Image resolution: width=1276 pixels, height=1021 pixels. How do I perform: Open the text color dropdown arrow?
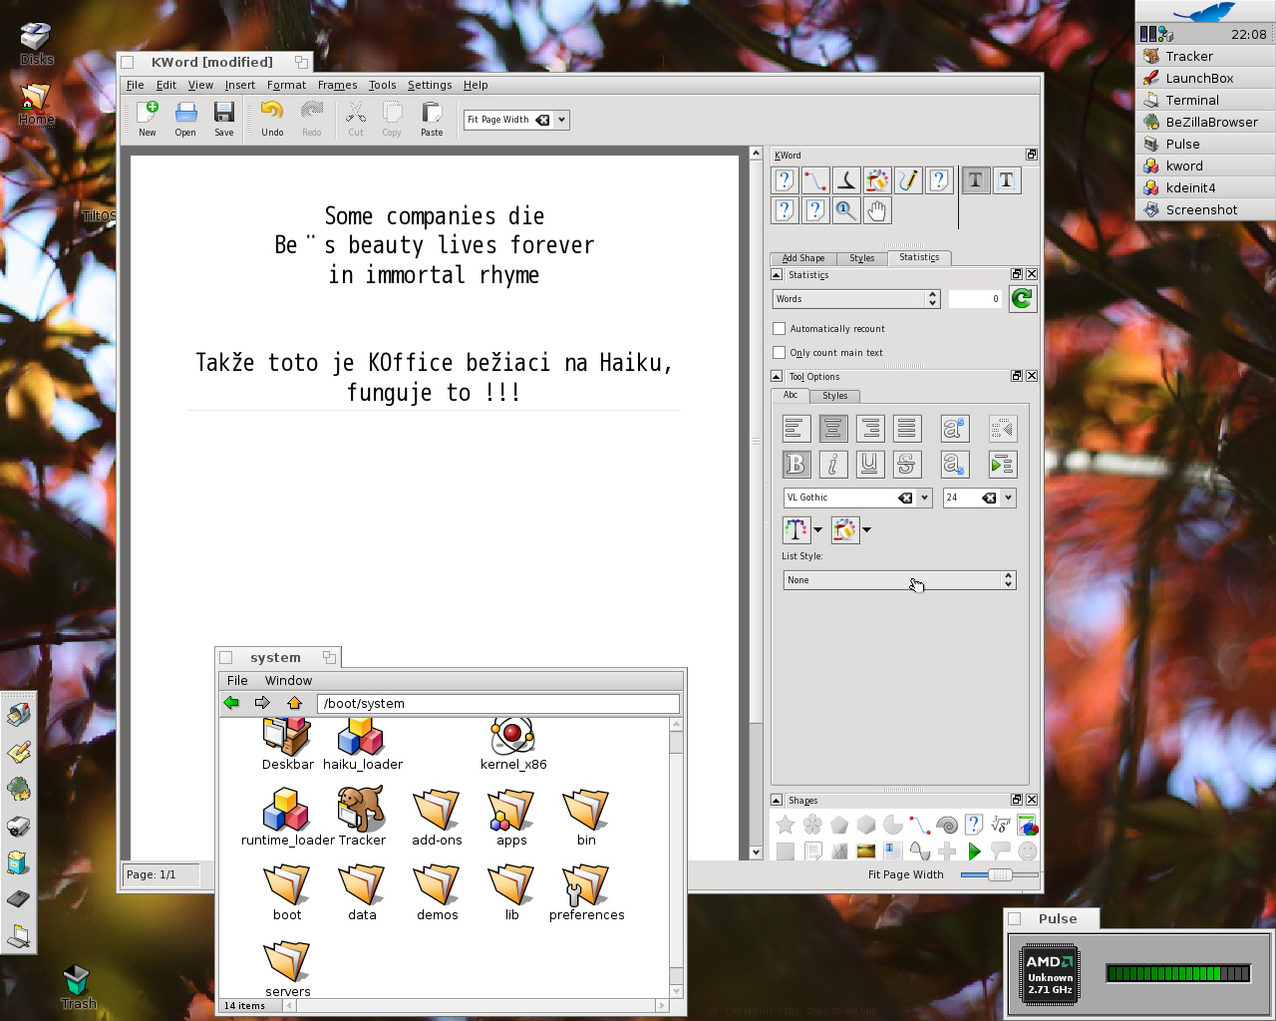818,529
